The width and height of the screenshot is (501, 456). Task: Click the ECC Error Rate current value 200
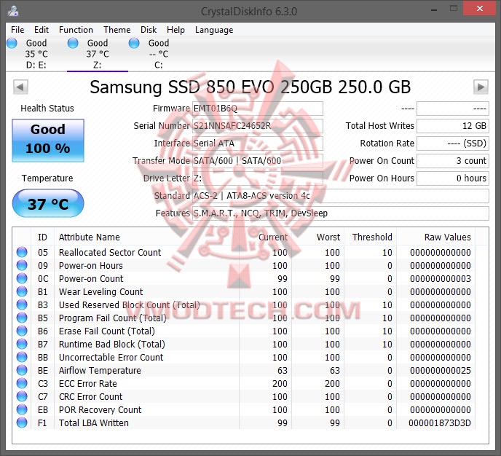[x=280, y=383]
